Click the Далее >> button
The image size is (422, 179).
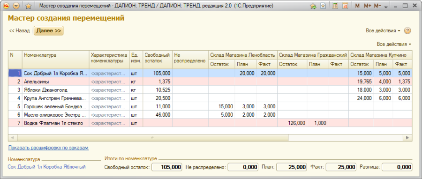pyautogui.click(x=49, y=30)
